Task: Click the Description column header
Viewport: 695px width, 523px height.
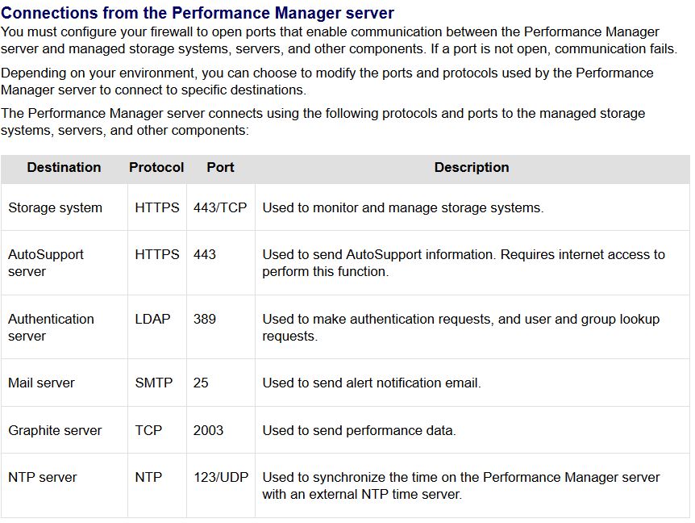Action: 472,168
